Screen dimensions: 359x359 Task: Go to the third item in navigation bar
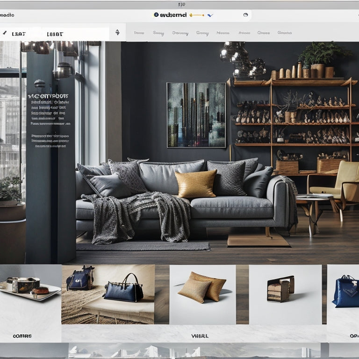pos(180,33)
